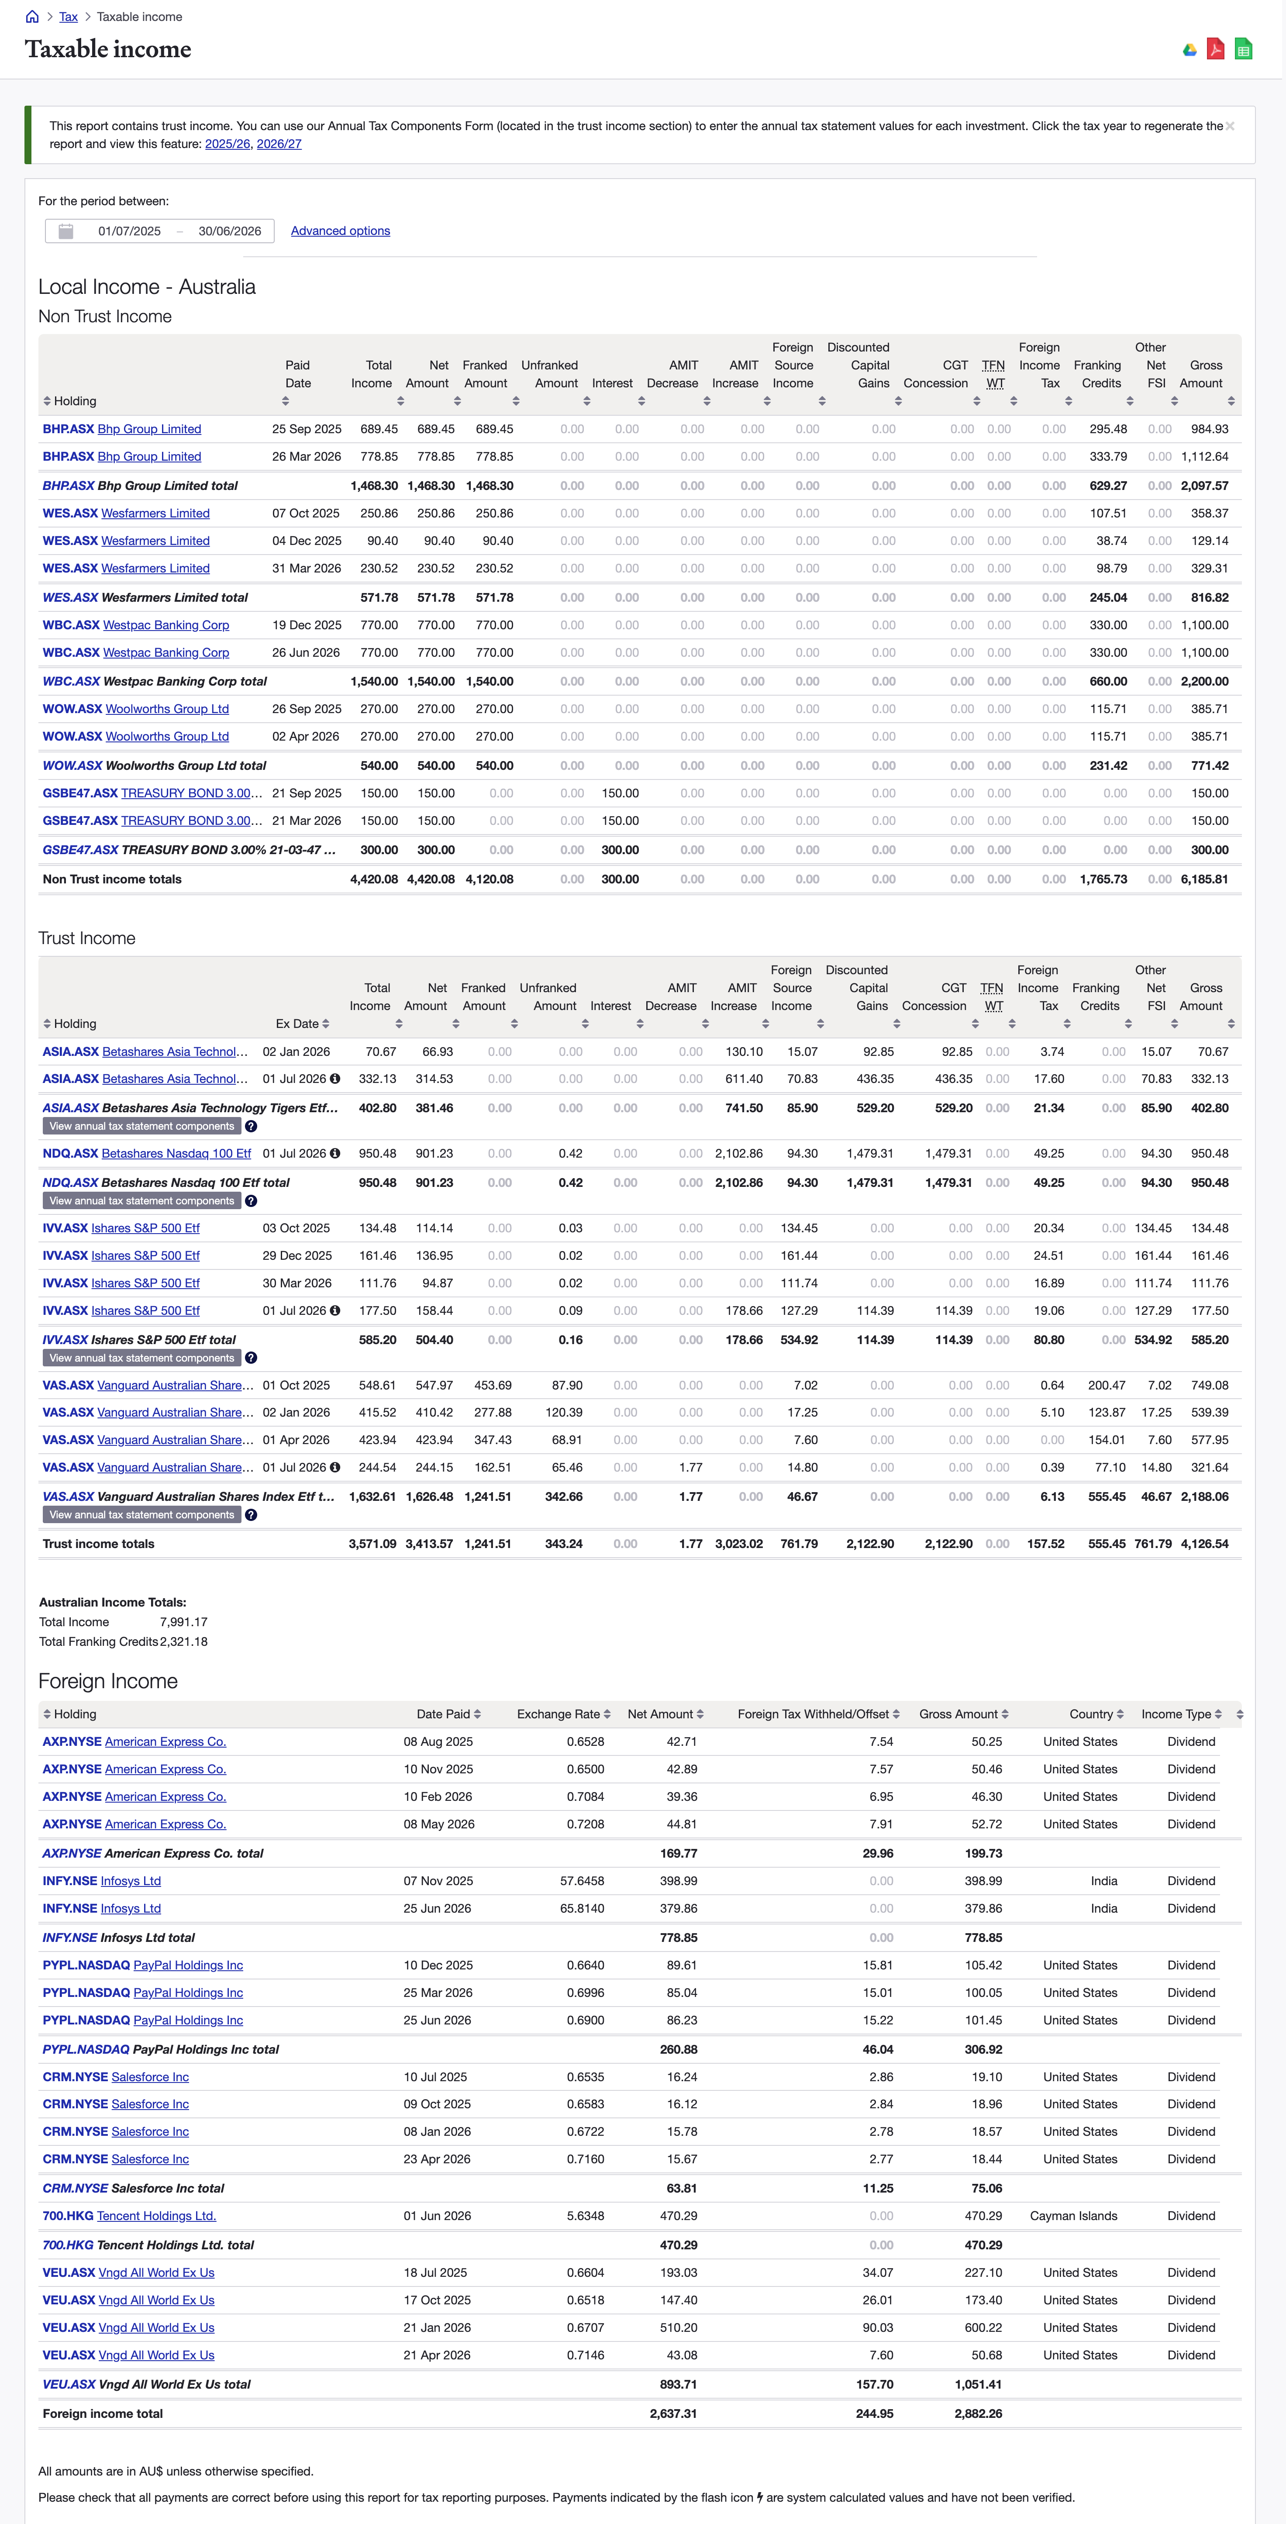Image resolution: width=1286 pixels, height=2524 pixels.
Task: Dismiss the trust income notice
Action: [1230, 126]
